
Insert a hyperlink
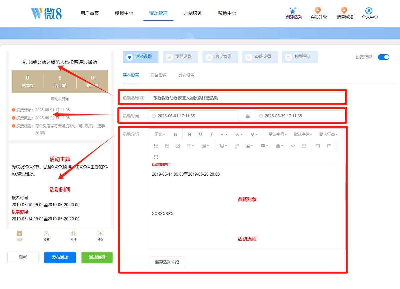[x=237, y=146]
